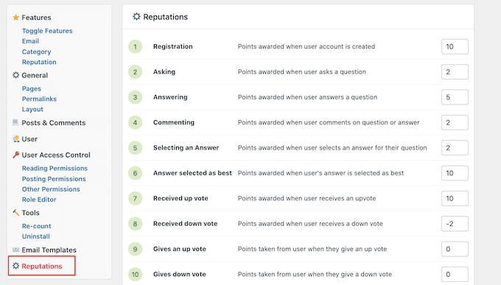Click the 'Selecting an Answer' label
This screenshot has height=285, width=501.
[x=186, y=147]
